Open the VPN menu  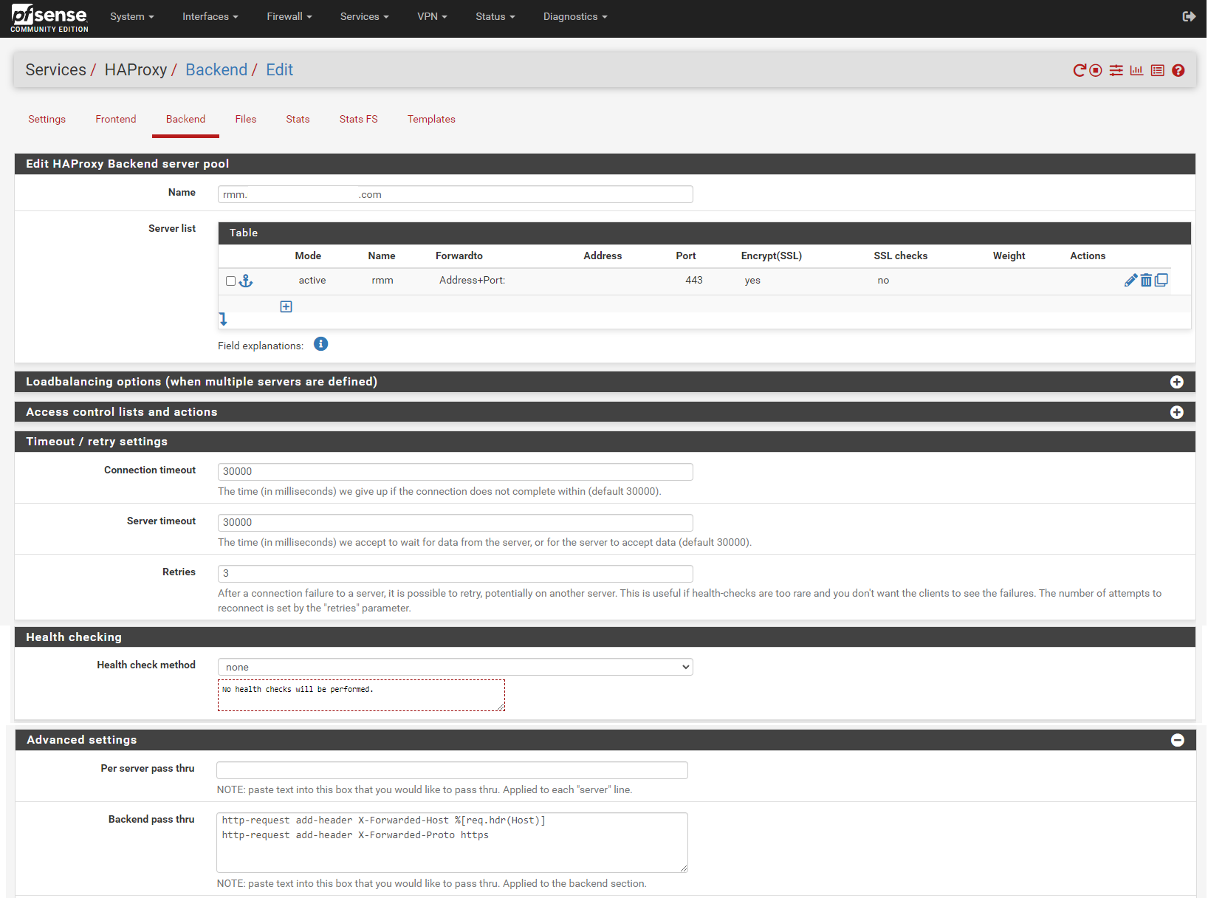pyautogui.click(x=432, y=16)
